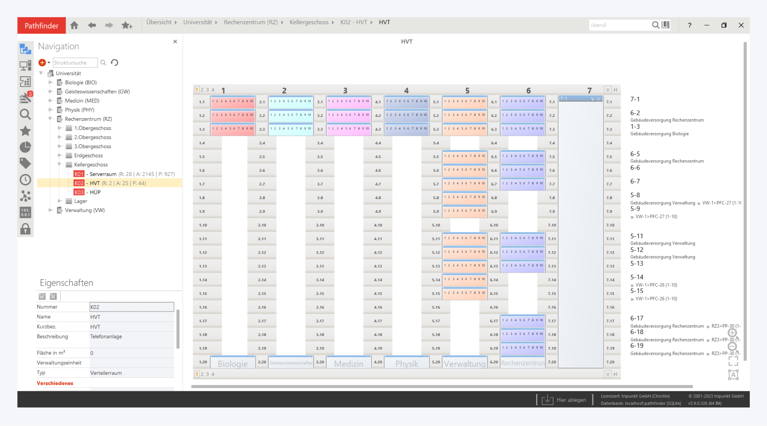Click the barcode scanner icon
This screenshot has width=767, height=426.
point(666,25)
